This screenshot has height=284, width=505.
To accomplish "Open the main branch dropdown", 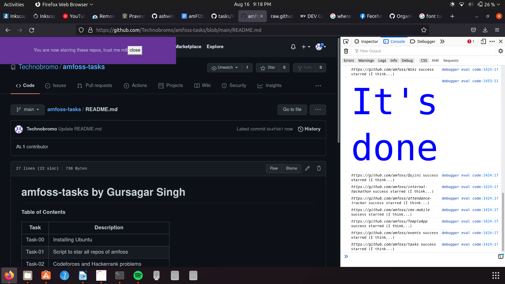I will [28, 110].
